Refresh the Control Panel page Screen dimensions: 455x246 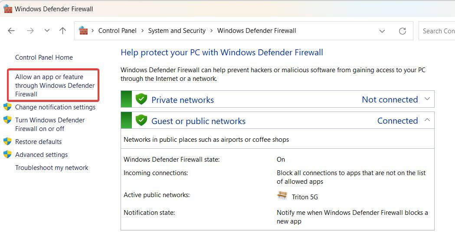[403, 31]
